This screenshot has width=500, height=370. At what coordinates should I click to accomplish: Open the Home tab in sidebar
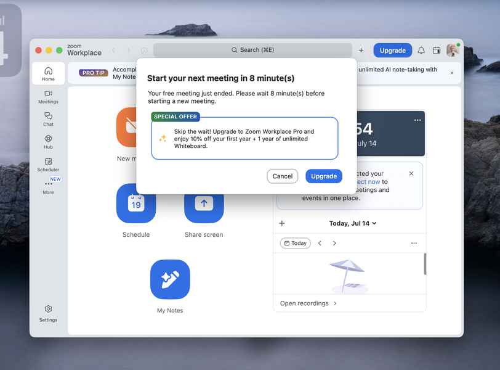(x=48, y=73)
